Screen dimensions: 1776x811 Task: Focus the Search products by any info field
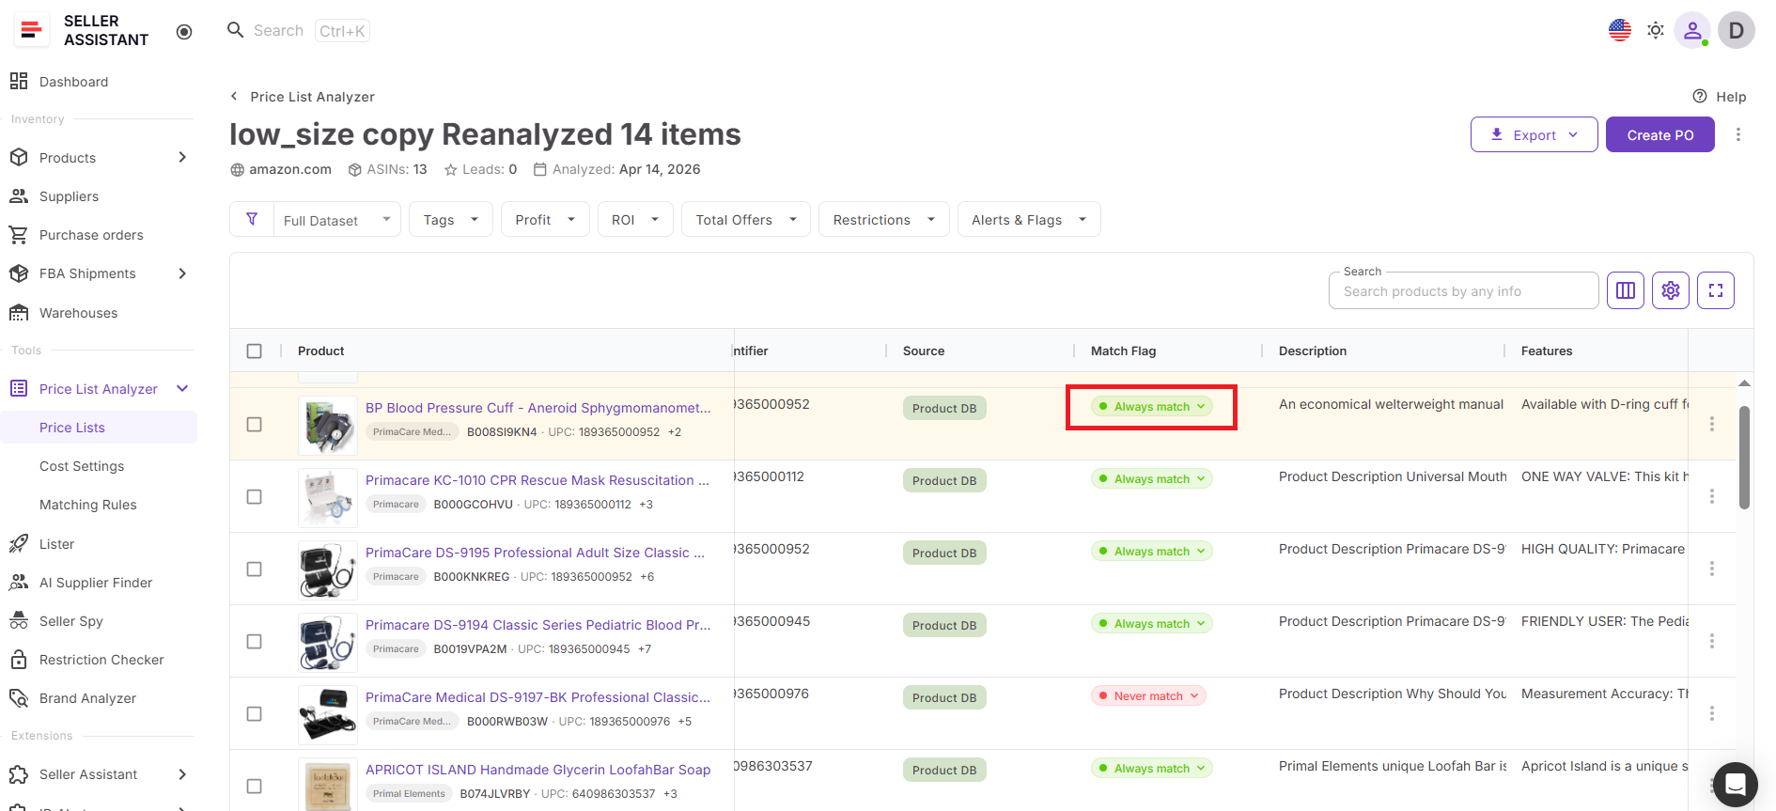click(x=1463, y=291)
